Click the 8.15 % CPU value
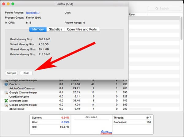This screenshot has height=137, width=184. (x=29, y=23)
